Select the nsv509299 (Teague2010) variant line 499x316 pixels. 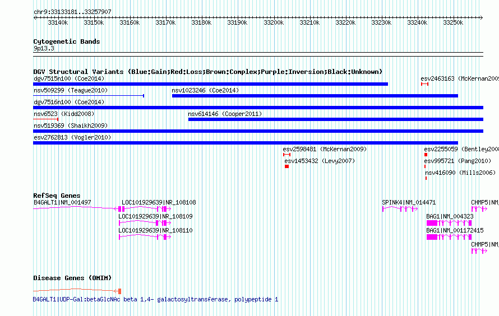coord(89,95)
